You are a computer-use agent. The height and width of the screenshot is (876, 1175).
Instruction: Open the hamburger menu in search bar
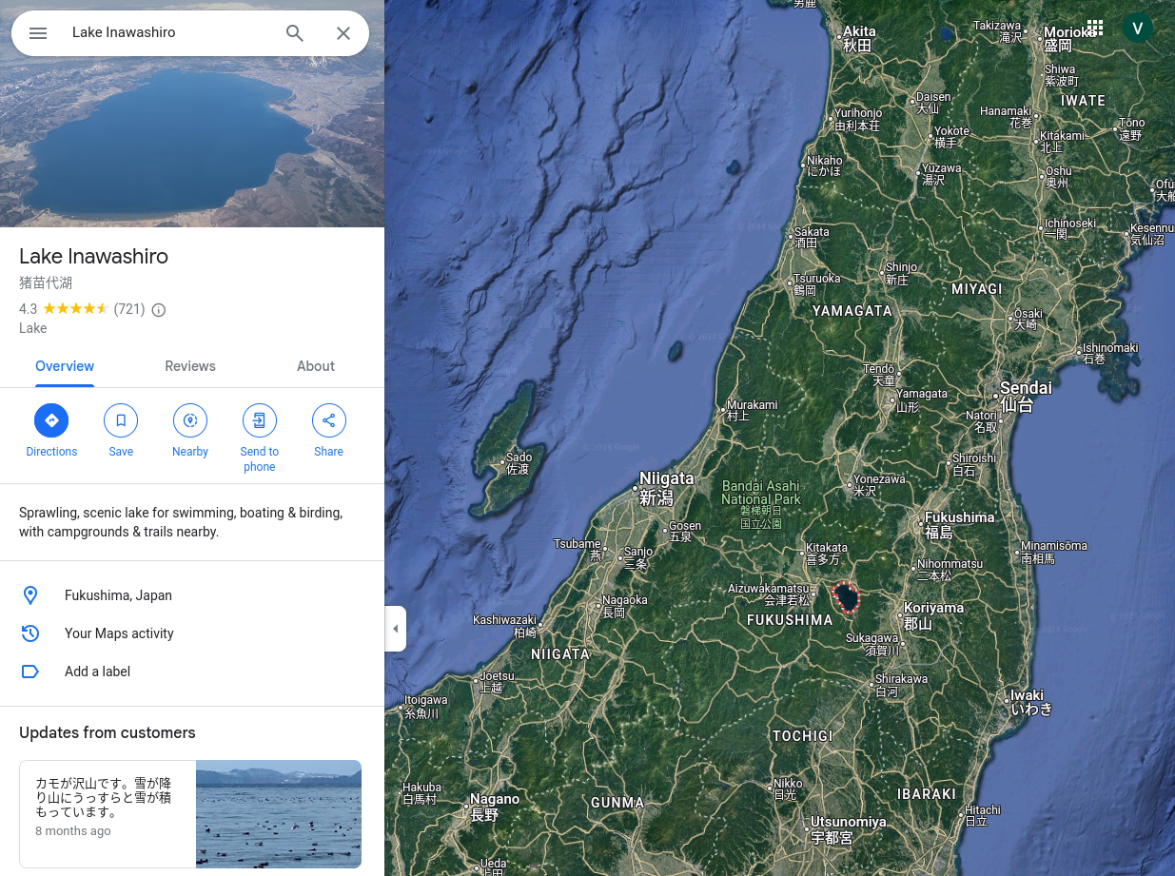[x=38, y=33]
